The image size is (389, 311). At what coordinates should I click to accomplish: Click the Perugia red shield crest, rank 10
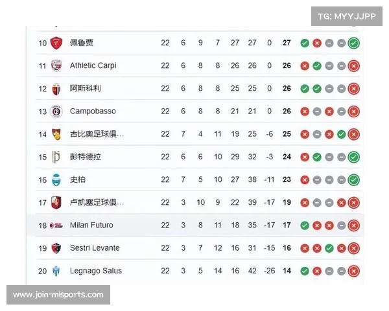(56, 43)
